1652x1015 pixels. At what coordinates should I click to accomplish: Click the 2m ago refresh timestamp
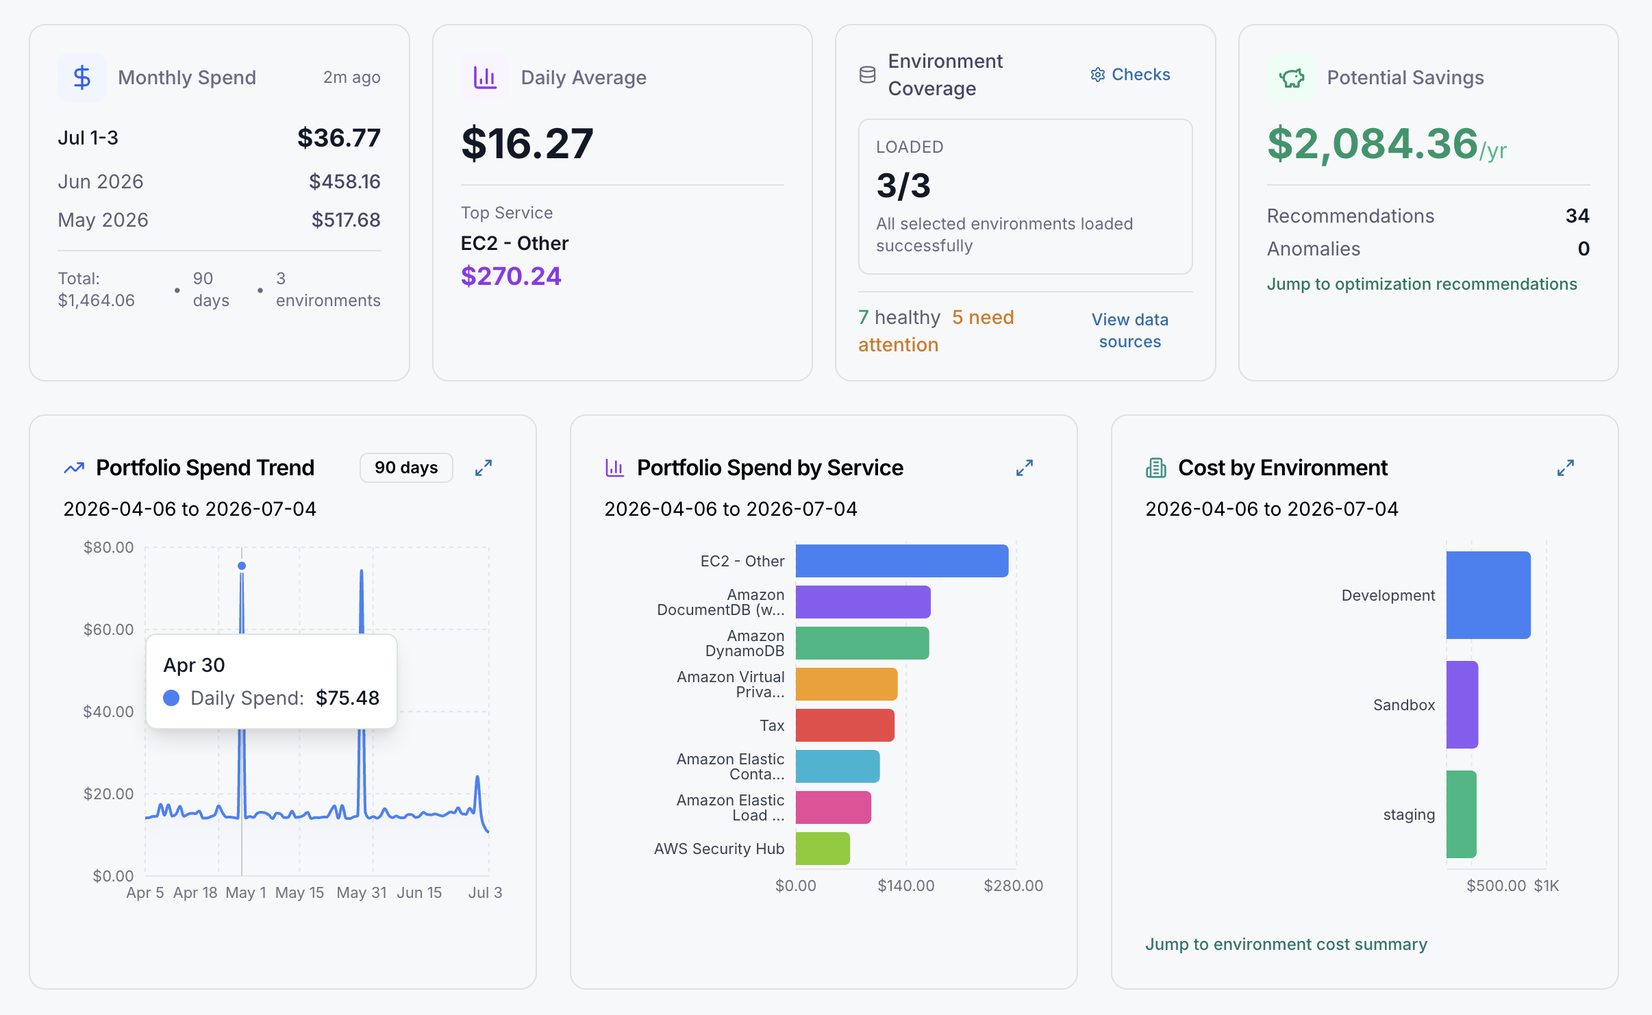pyautogui.click(x=352, y=77)
